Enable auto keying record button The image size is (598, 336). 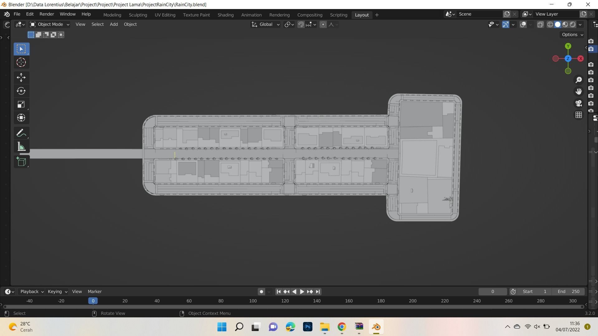(x=261, y=292)
